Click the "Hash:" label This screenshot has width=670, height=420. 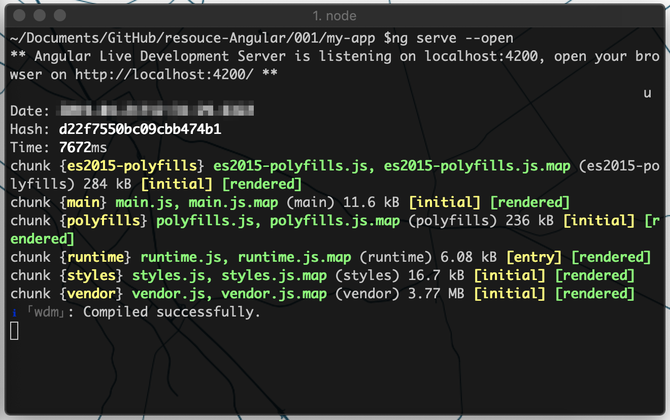tap(31, 129)
